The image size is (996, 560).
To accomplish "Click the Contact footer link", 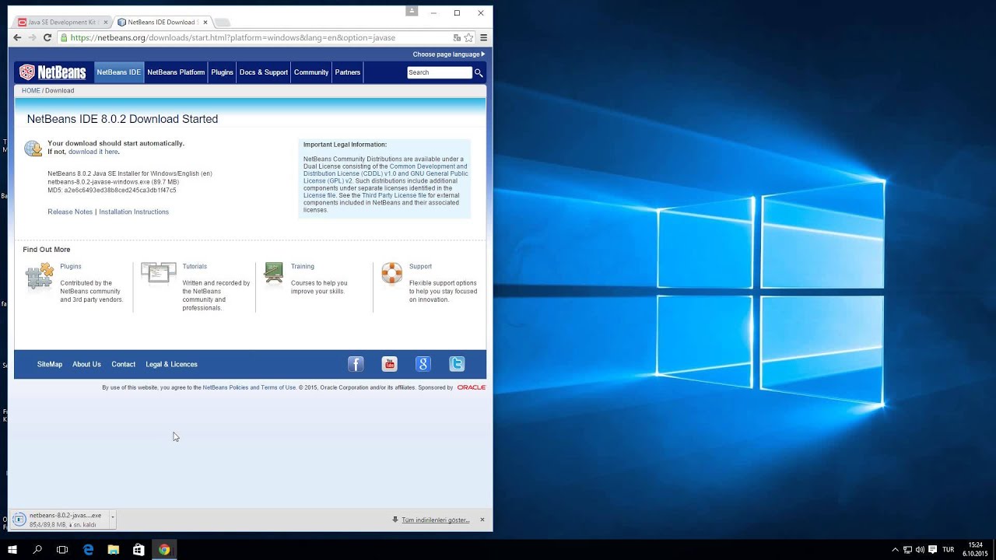I will point(123,364).
